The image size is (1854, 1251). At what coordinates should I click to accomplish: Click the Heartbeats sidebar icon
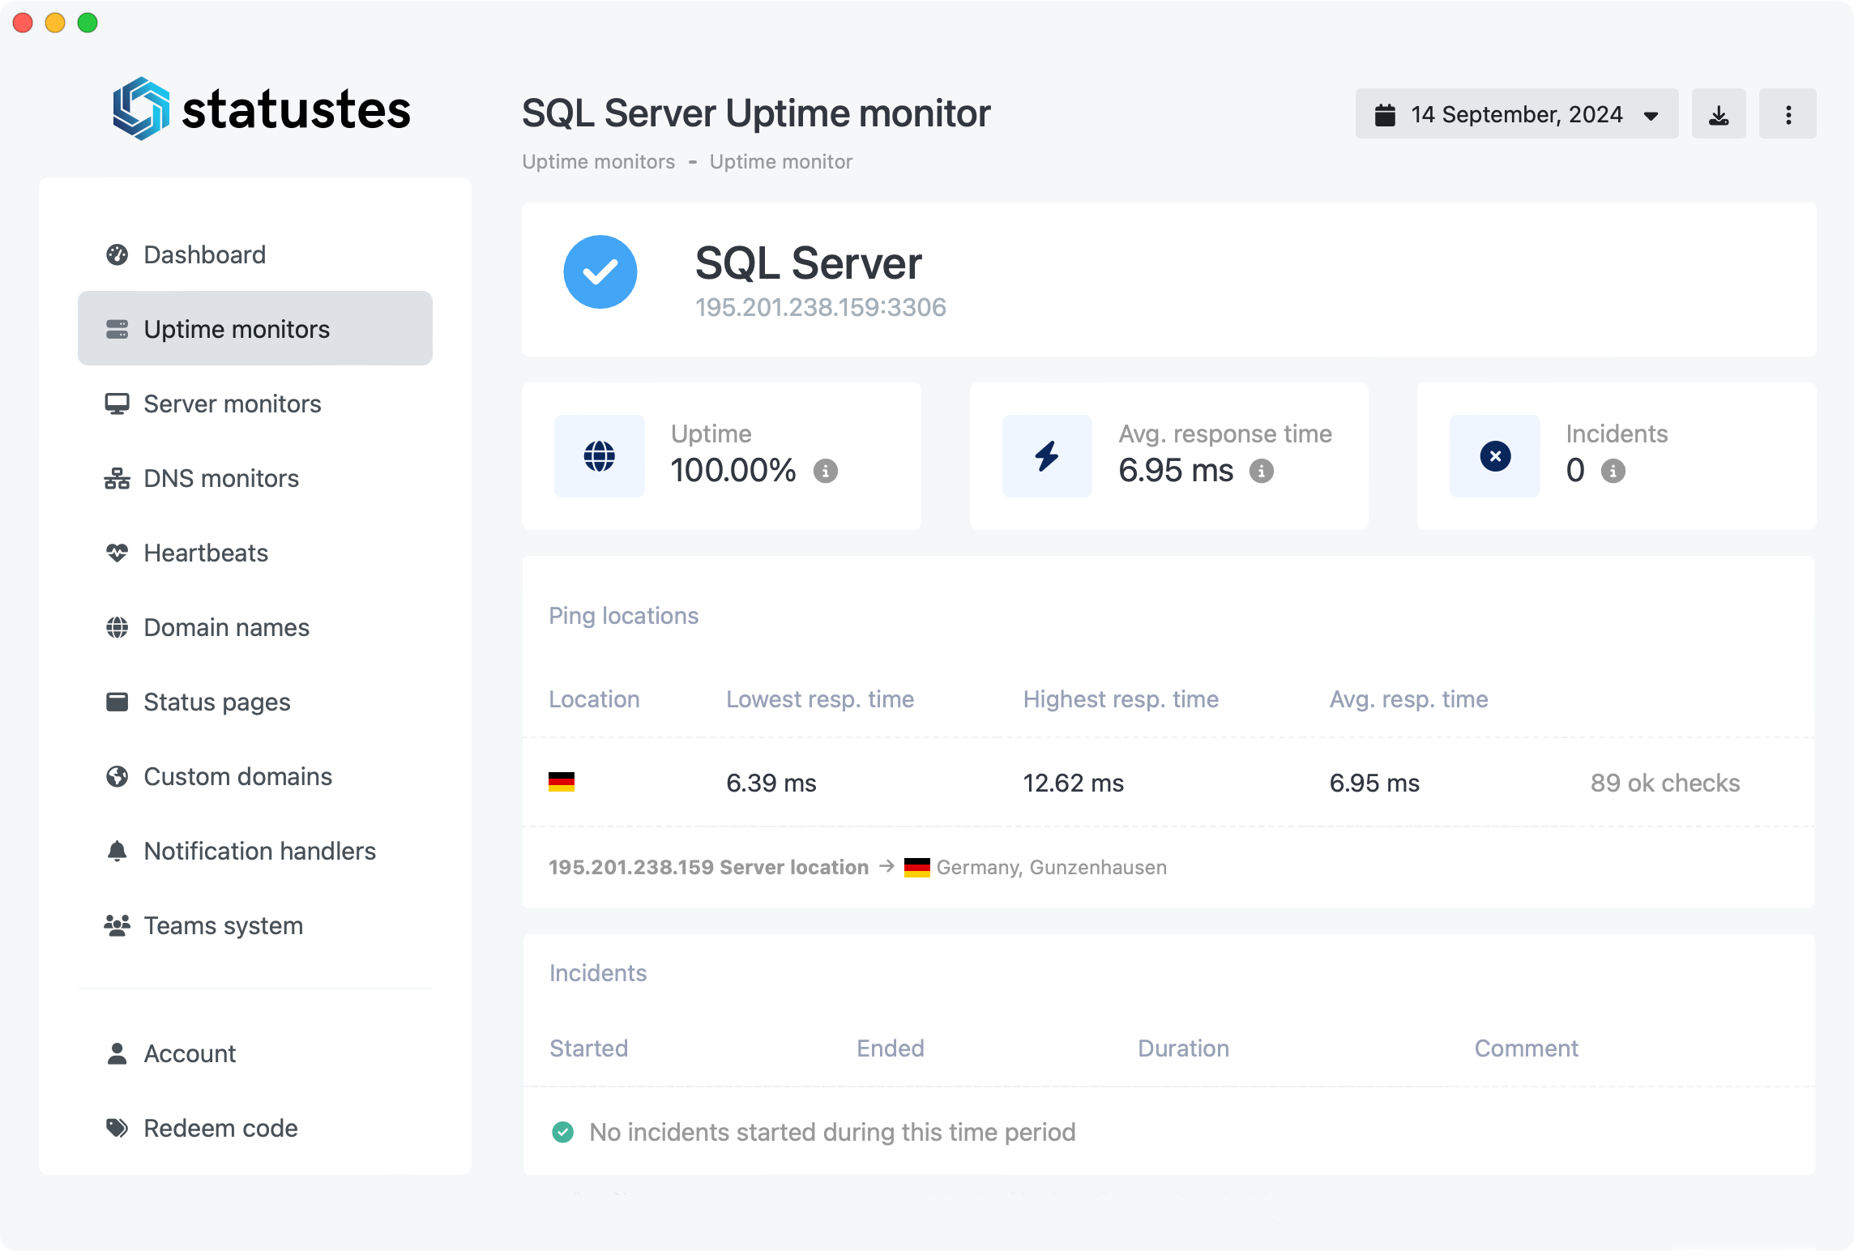click(117, 553)
